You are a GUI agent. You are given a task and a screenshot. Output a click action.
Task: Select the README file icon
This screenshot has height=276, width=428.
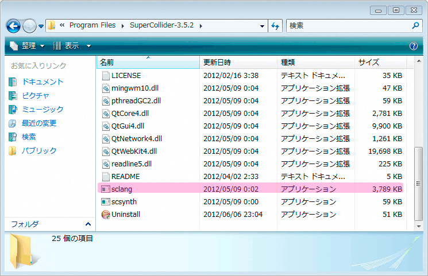[x=105, y=176]
